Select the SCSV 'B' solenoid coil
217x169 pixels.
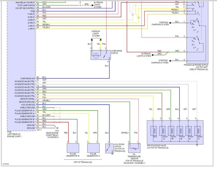[171, 131]
